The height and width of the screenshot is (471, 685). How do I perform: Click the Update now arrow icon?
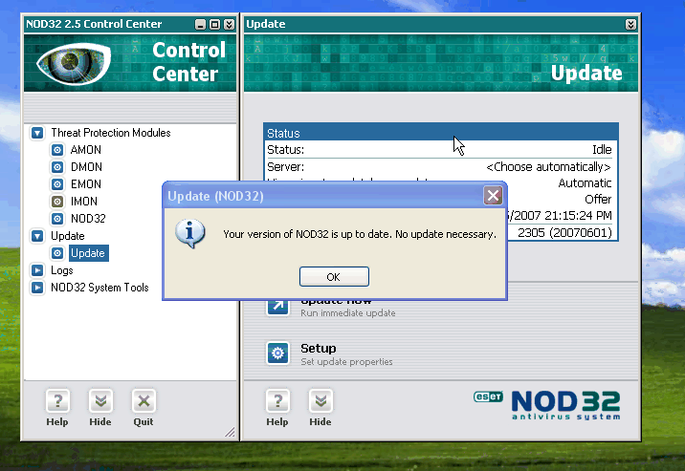tap(277, 307)
